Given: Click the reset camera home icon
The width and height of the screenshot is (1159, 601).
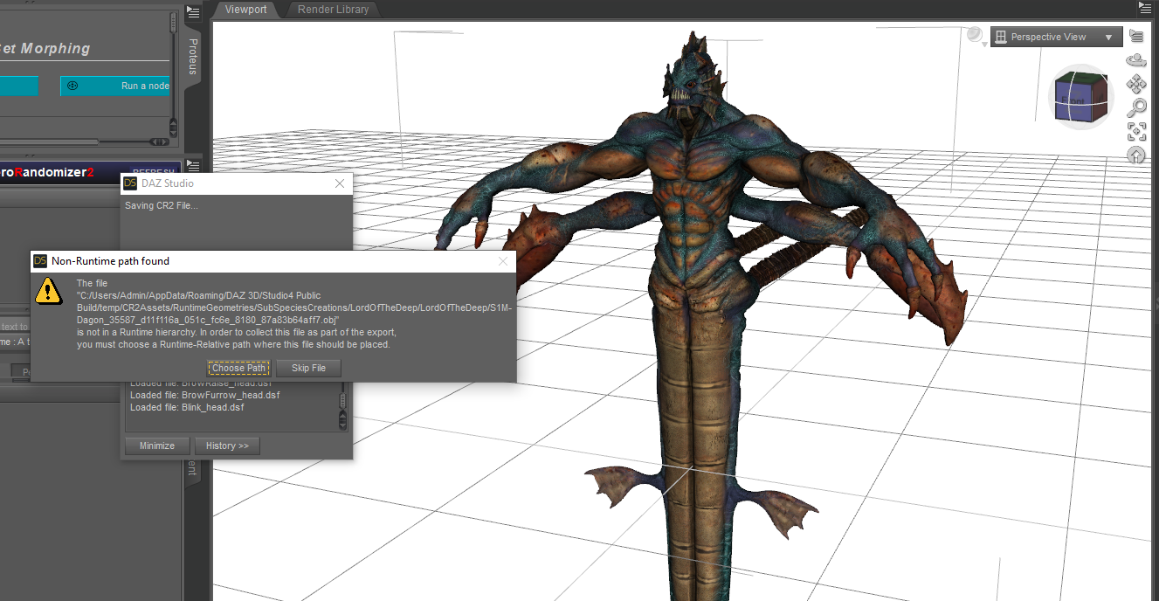Looking at the screenshot, I should coord(1136,155).
